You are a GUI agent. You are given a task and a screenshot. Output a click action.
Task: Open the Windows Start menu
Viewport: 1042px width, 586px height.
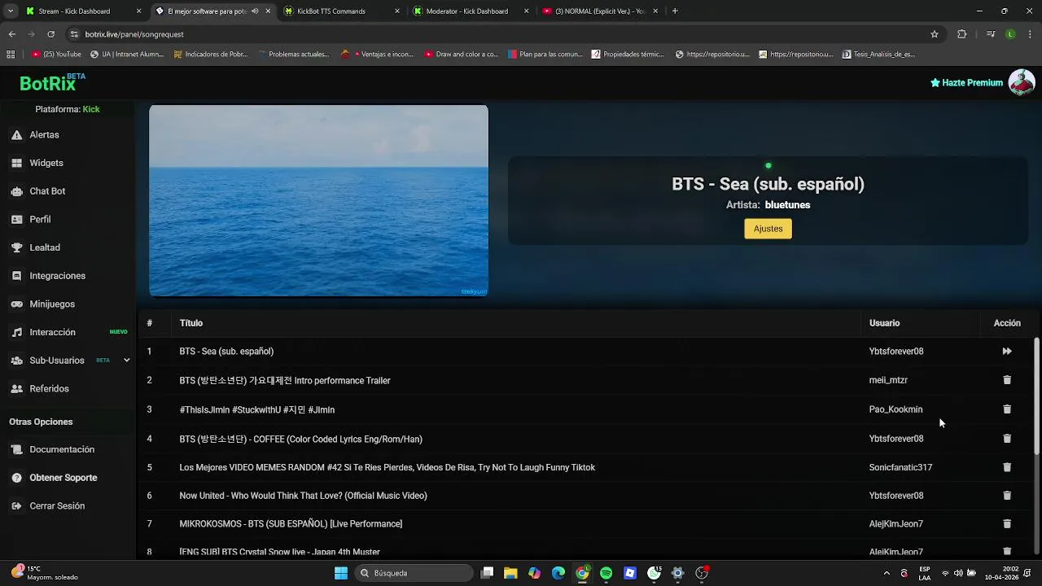point(341,573)
